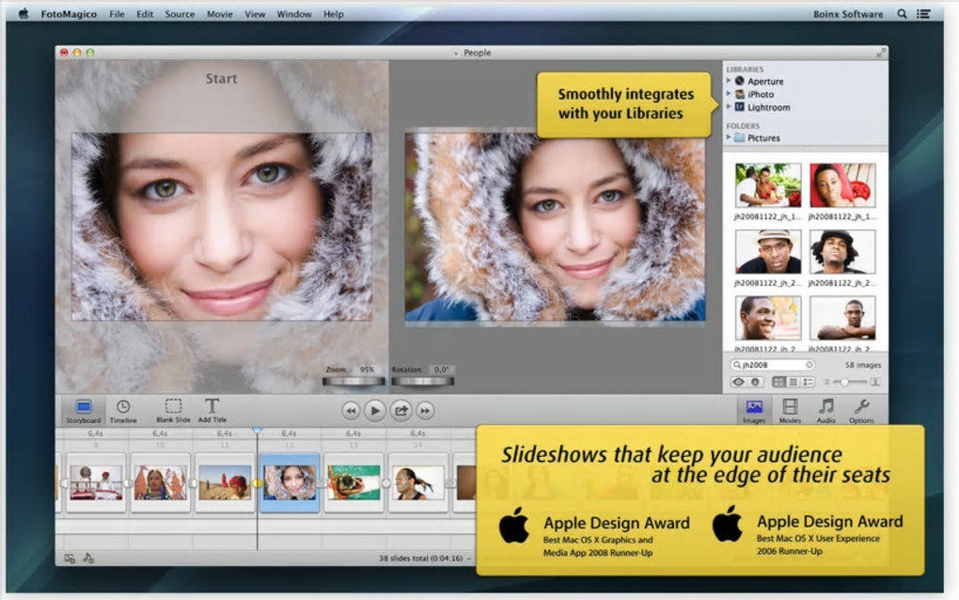The height and width of the screenshot is (600, 959).
Task: Open Spotlight search in menu bar
Action: tap(903, 13)
